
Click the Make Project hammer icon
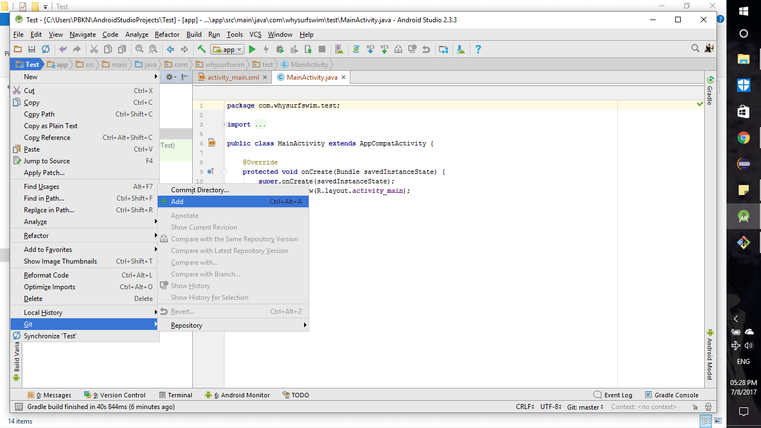pos(202,50)
